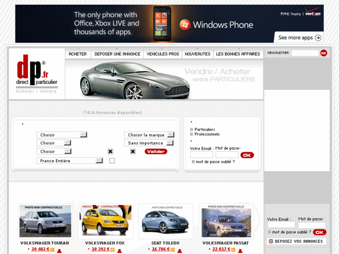
Task: Click the Newsletter email input field
Action: pyautogui.click(x=305, y=53)
